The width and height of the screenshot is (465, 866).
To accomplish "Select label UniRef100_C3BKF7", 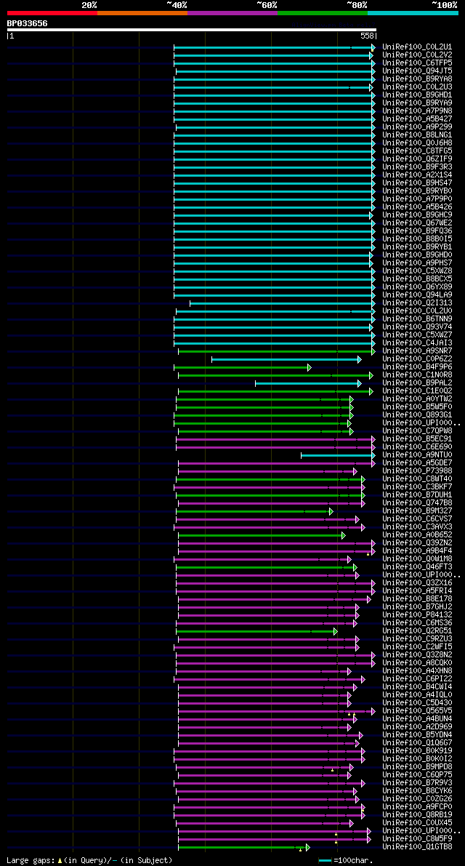I will pos(417,488).
